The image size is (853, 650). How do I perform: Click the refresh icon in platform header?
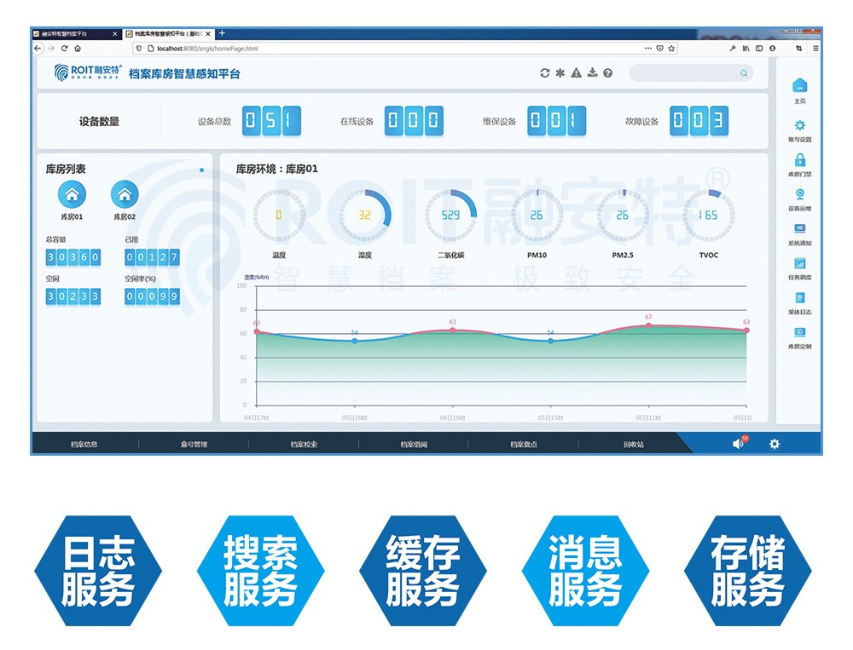click(x=545, y=73)
